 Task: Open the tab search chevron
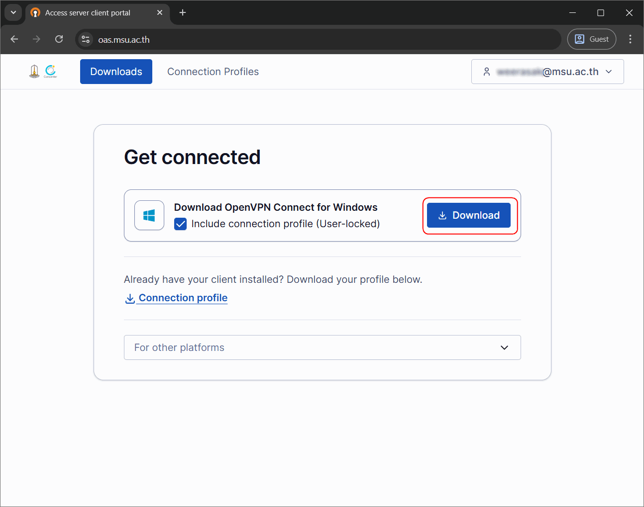[13, 12]
